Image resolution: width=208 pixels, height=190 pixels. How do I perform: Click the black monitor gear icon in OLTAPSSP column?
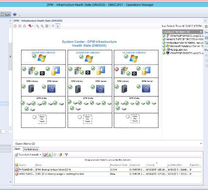coord(134,74)
